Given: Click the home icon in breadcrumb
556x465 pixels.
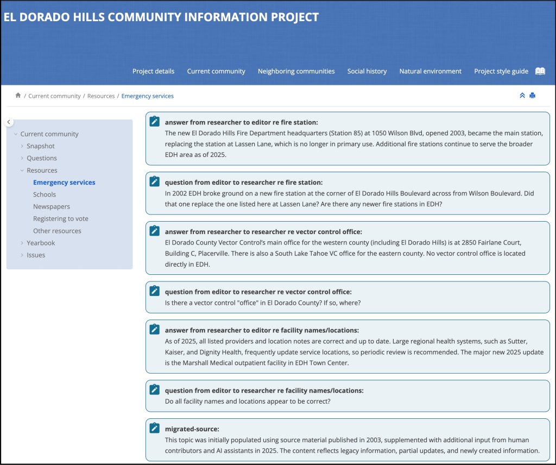Looking at the screenshot, I should click(18, 96).
